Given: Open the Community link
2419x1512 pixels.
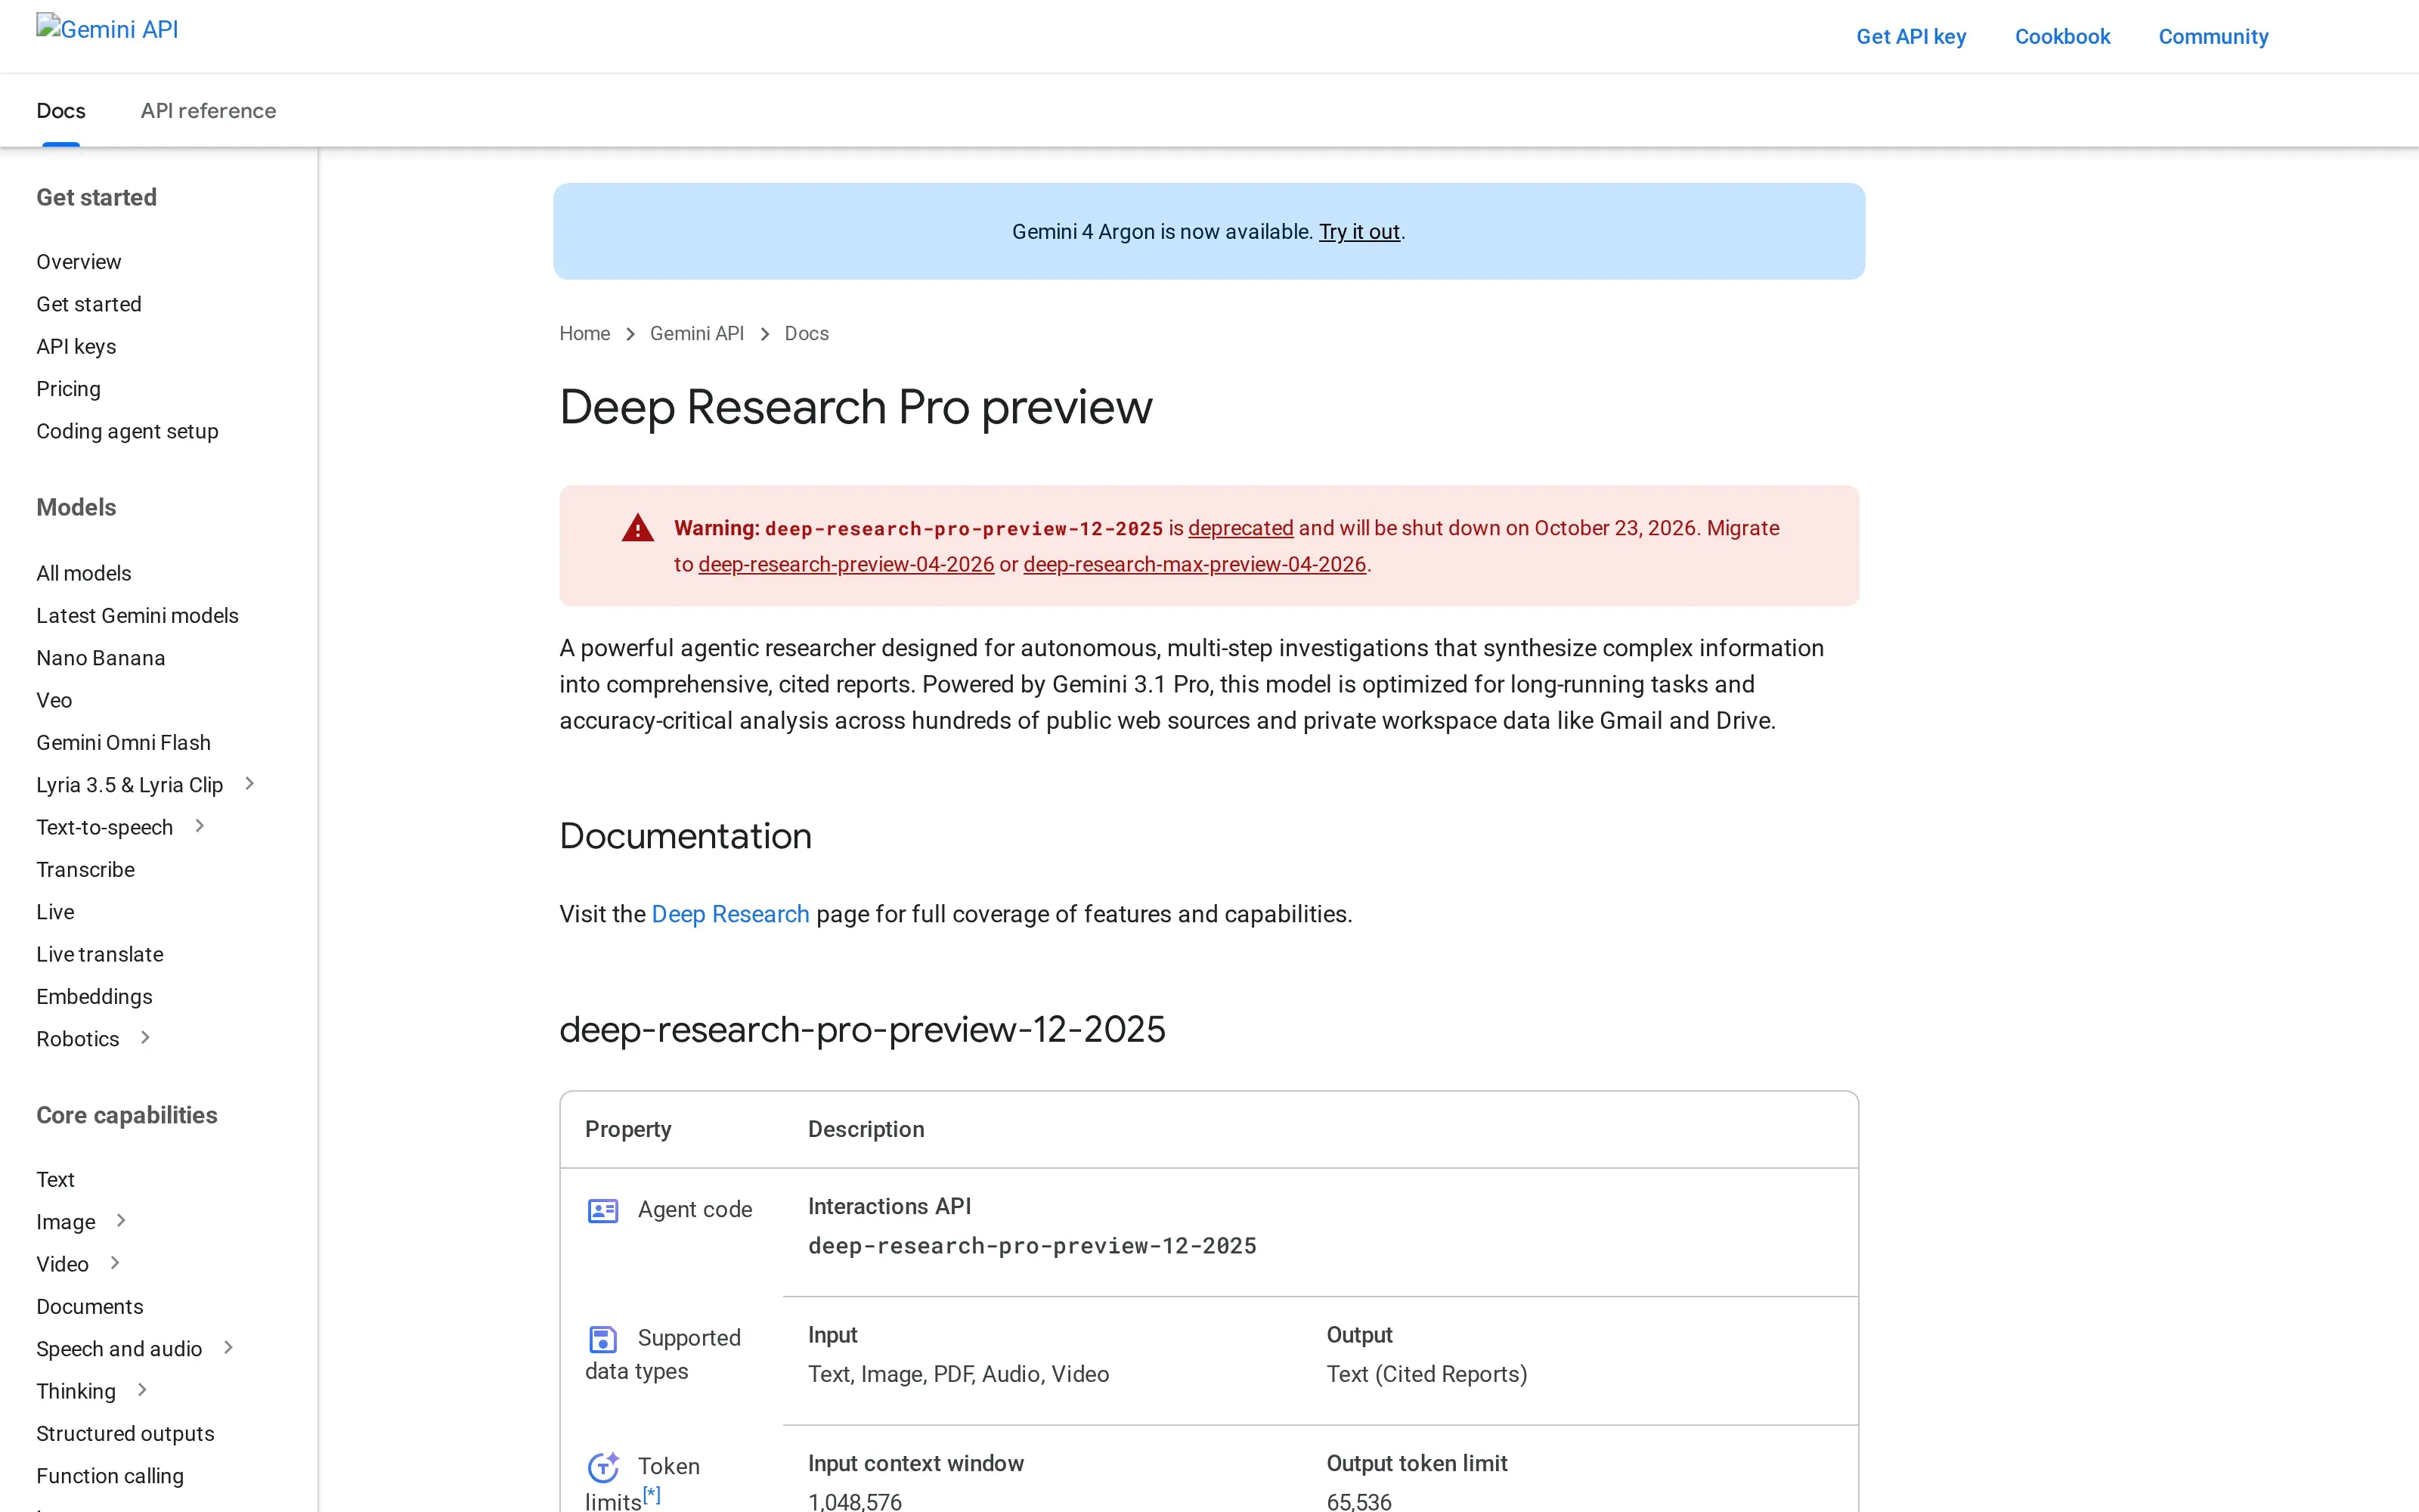Looking at the screenshot, I should (x=2213, y=37).
